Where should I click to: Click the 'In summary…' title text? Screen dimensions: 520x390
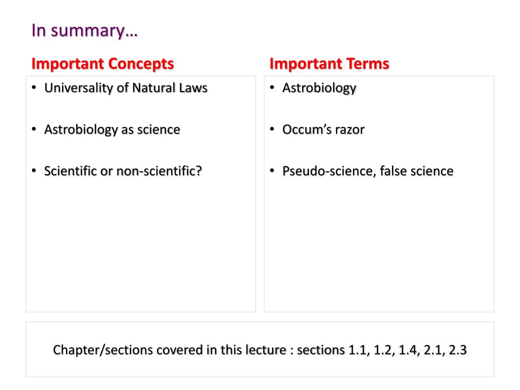[84, 30]
